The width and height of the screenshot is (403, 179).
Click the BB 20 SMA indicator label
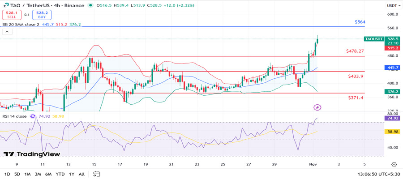21,25
